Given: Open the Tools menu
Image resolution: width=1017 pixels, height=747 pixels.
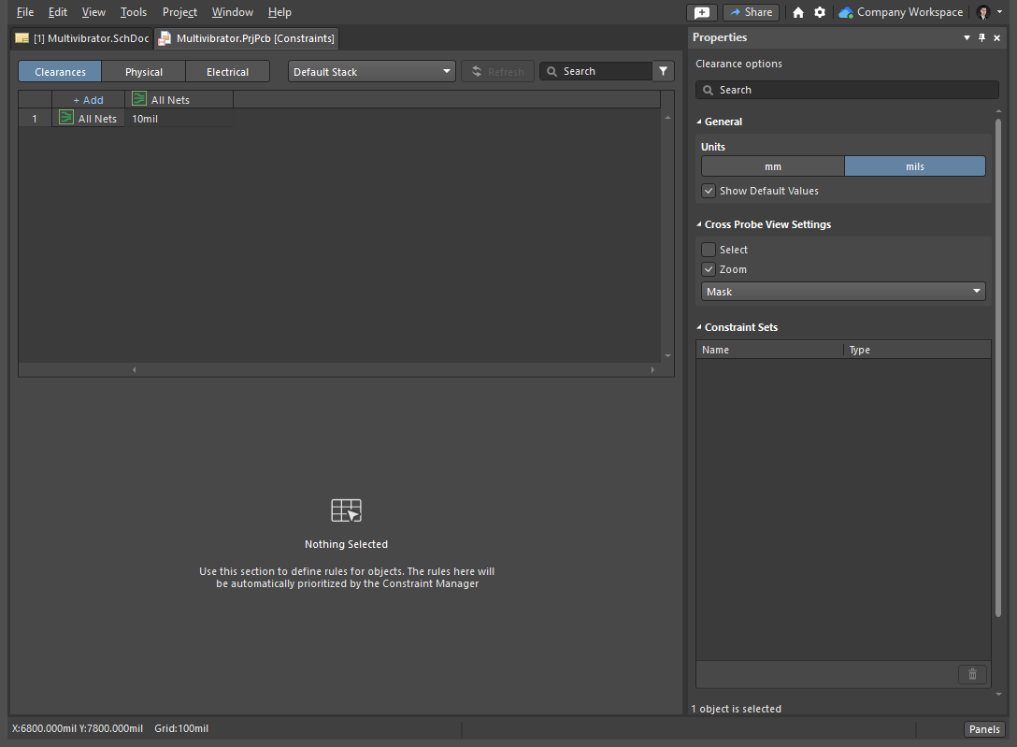Looking at the screenshot, I should pos(134,12).
